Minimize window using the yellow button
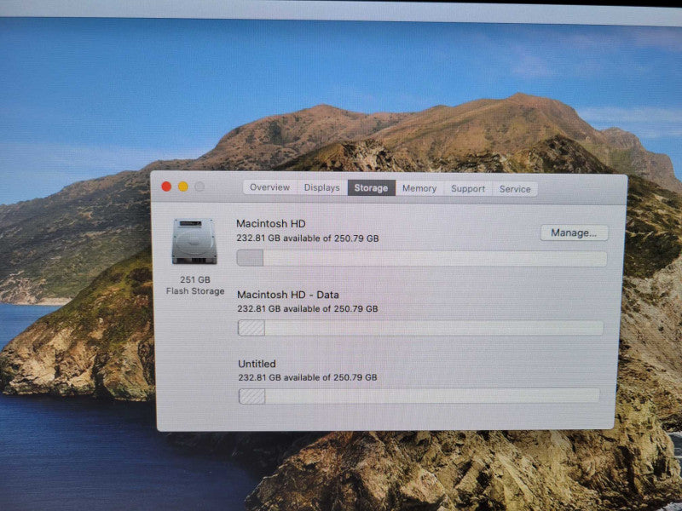Screen dimensions: 682x511 click(x=183, y=187)
